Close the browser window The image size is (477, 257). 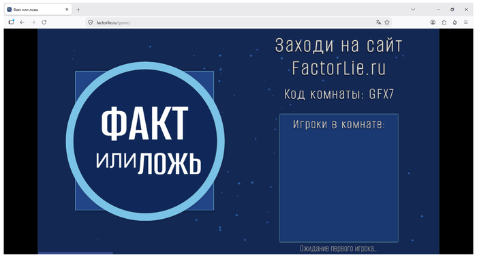pyautogui.click(x=466, y=10)
